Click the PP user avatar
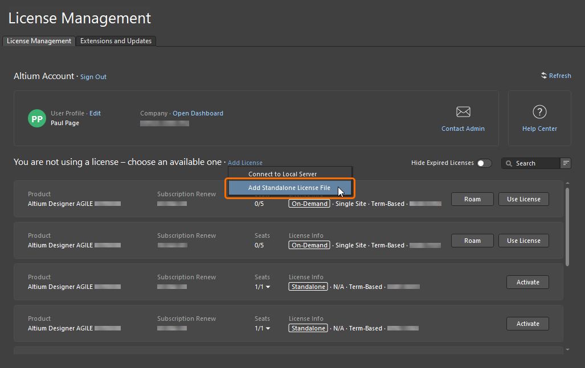Viewport: 585px width, 368px height. click(x=37, y=118)
